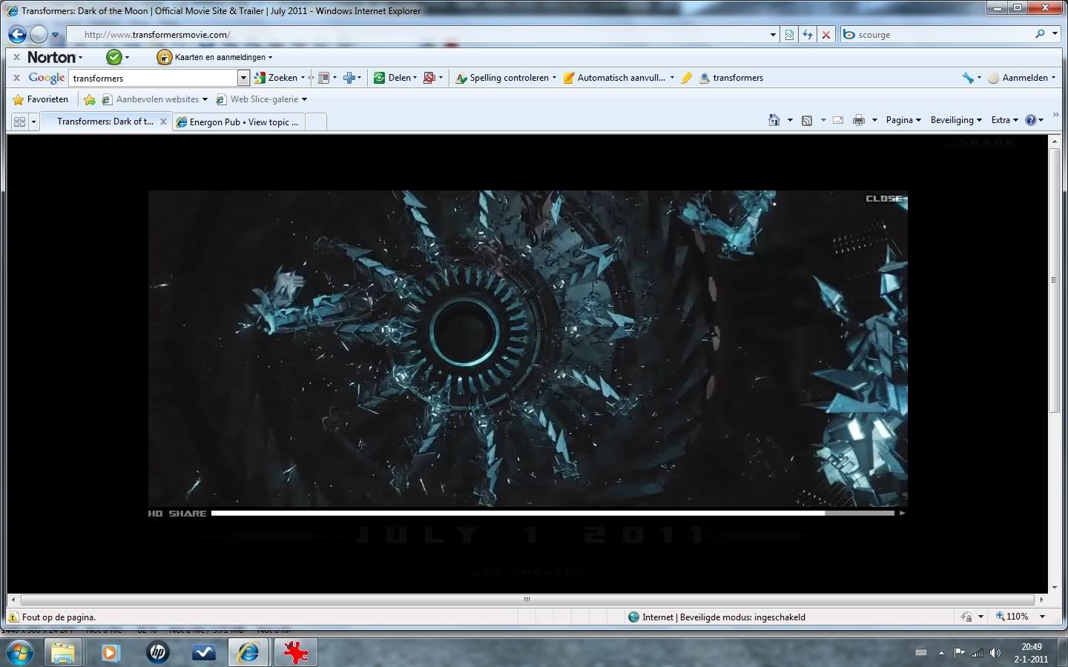Click CLOSE on the video player
Viewport: 1068px width, 667px height.
tap(884, 199)
